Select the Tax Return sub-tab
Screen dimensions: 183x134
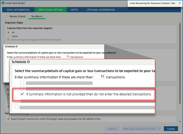click(x=37, y=16)
